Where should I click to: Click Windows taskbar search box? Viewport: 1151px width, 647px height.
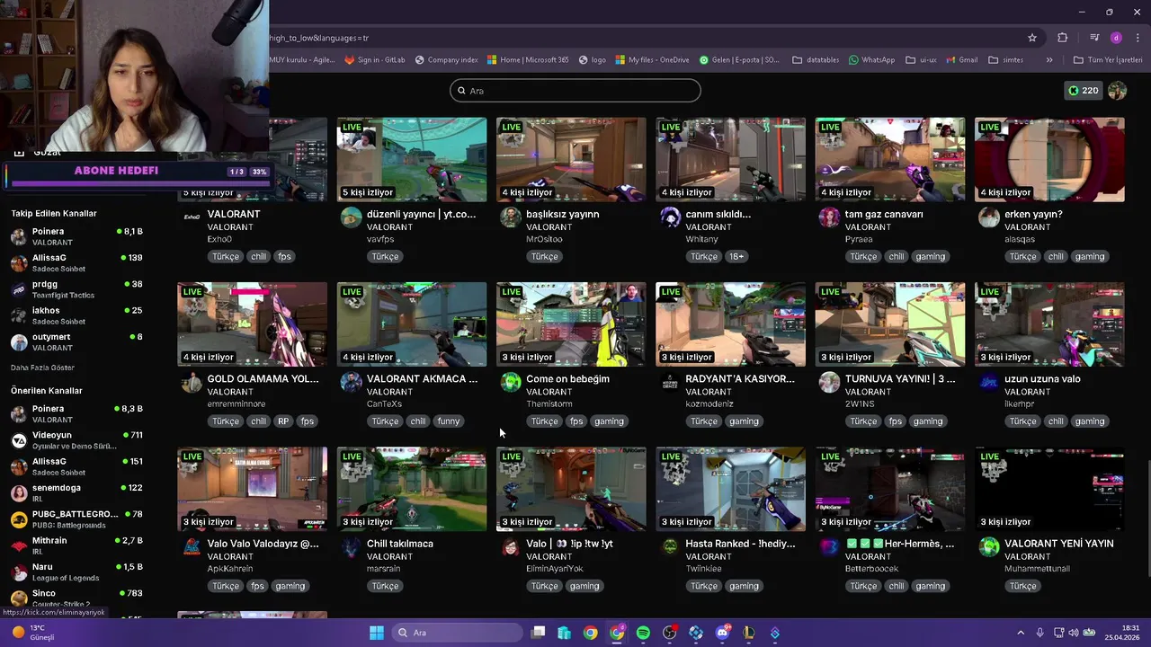tap(456, 633)
